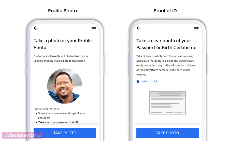Click the circular sample profile picture

point(65,86)
